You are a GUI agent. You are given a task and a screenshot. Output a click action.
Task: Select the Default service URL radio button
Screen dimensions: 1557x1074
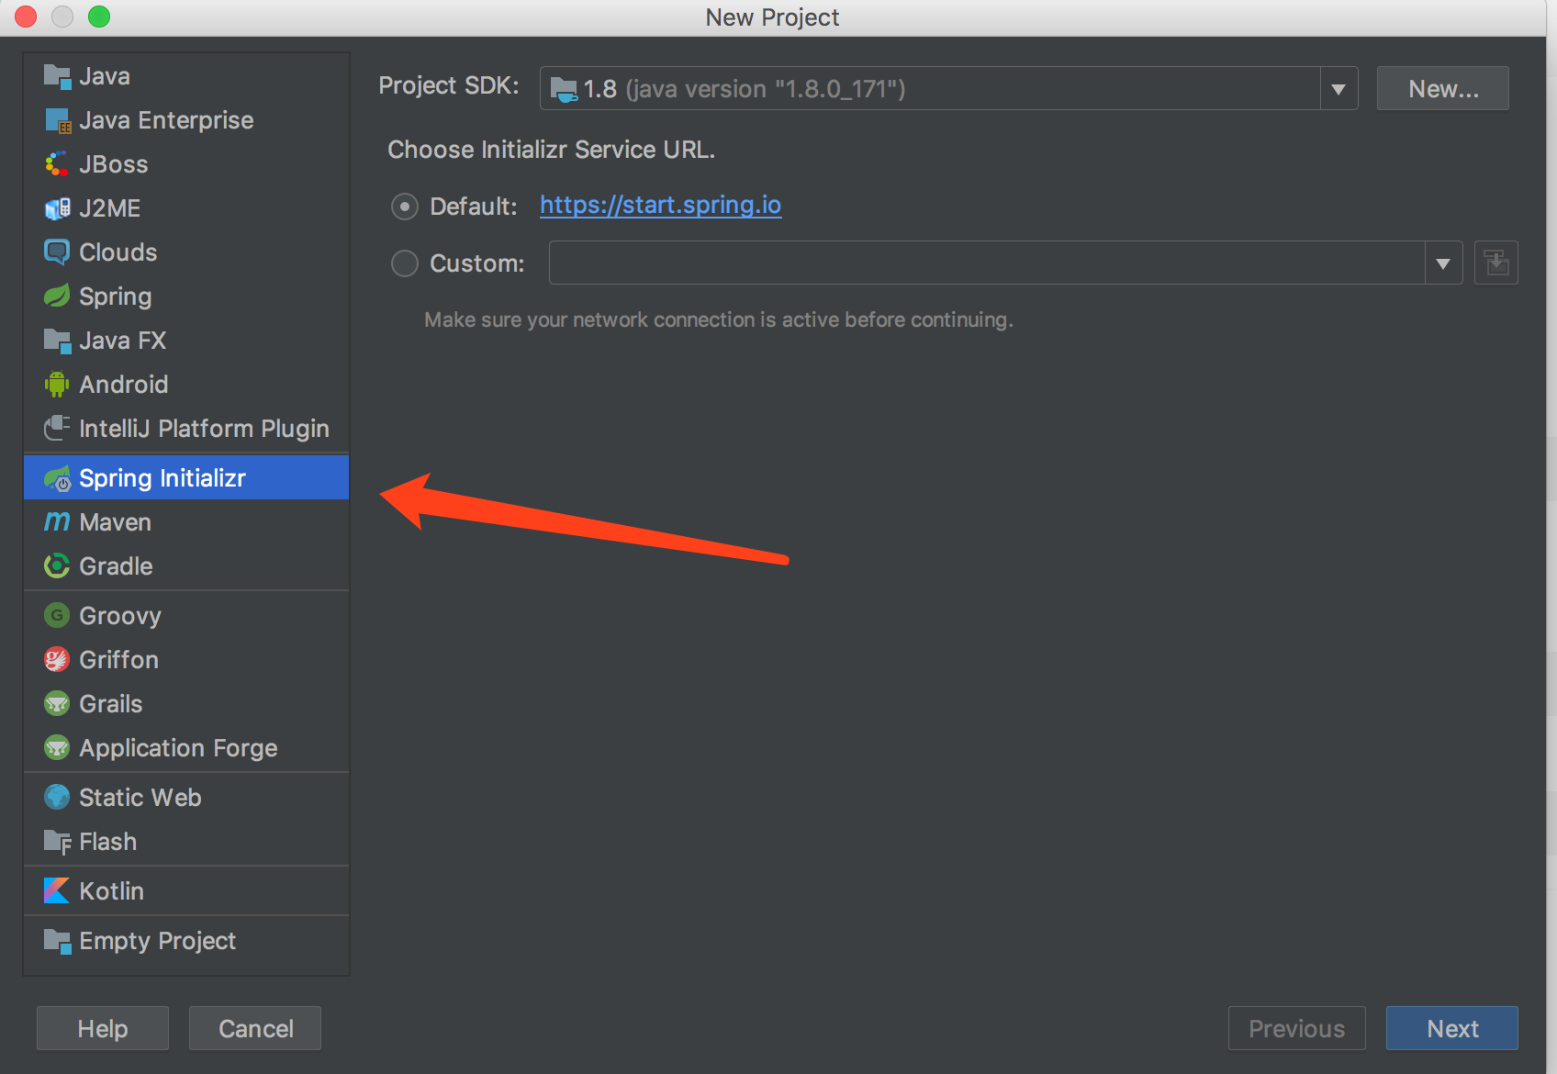click(x=405, y=207)
